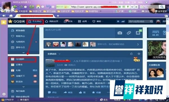Screen dimensions: 169x102
Task: Click the 趣 fun-post icon
Action: tap(138, 33)
